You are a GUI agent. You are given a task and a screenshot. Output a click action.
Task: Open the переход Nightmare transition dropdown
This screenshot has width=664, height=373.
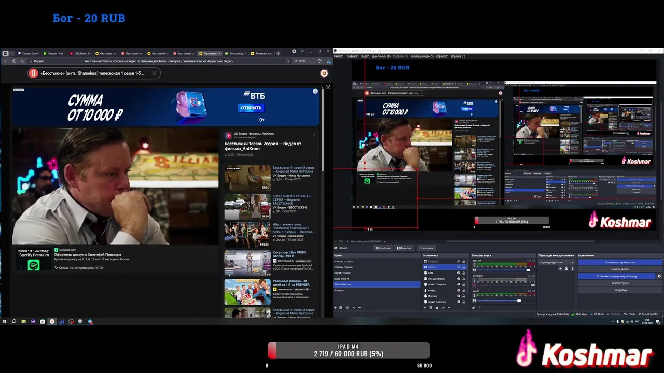(x=557, y=262)
